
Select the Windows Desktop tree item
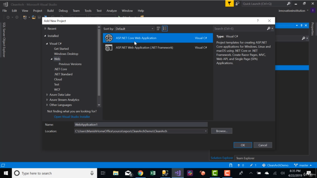[x=66, y=54]
